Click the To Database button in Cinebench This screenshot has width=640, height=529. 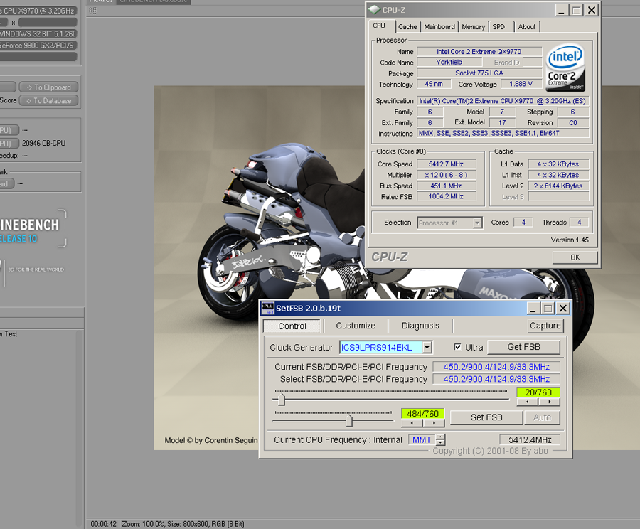[x=48, y=100]
